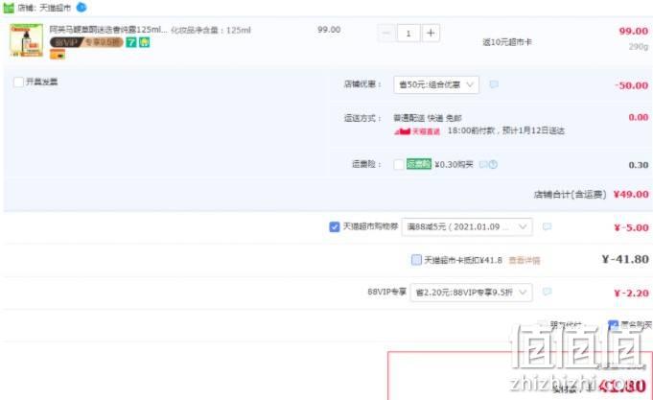Open the 88VIP 9.5折 discount dropdown
The width and height of the screenshot is (653, 400).
coord(471,293)
